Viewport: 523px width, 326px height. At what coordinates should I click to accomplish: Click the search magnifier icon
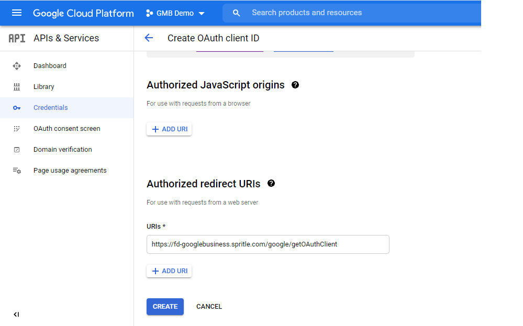click(236, 13)
